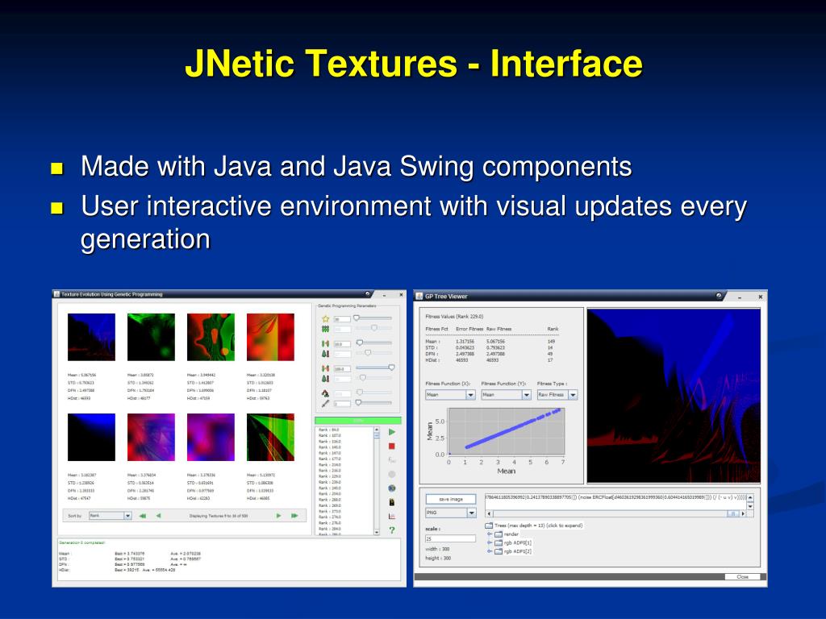
Task: Click the slider in the pencil icon row
Action: (373, 403)
